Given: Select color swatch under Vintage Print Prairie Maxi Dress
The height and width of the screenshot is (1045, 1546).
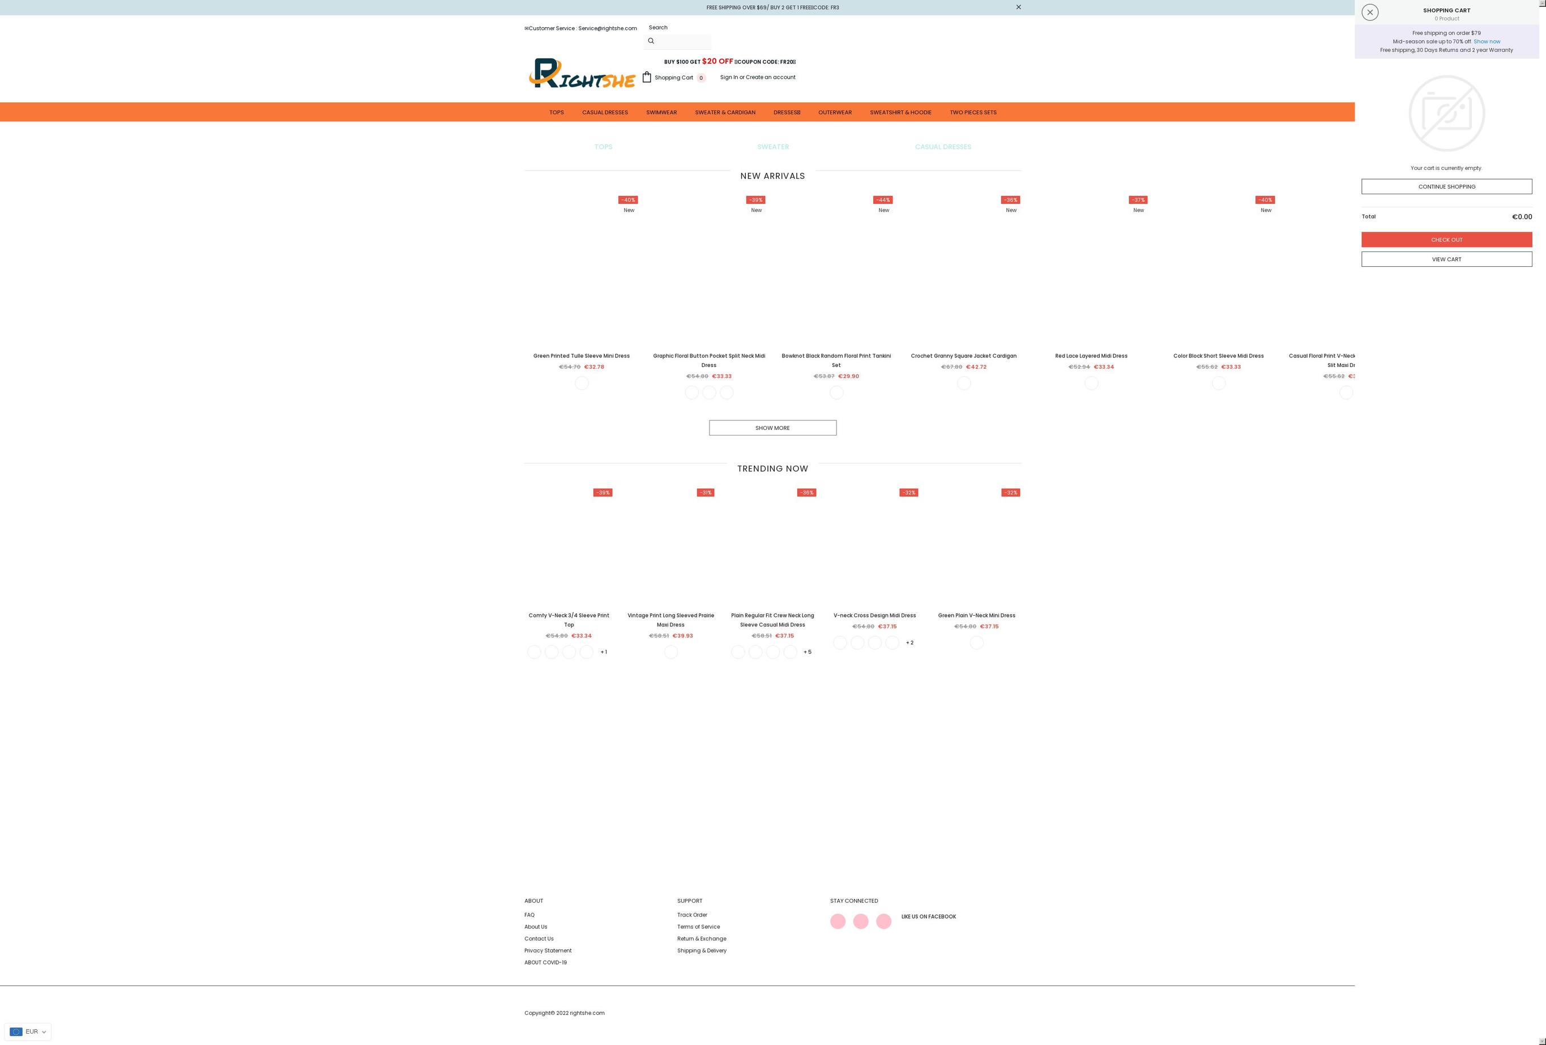Looking at the screenshot, I should click(x=670, y=652).
